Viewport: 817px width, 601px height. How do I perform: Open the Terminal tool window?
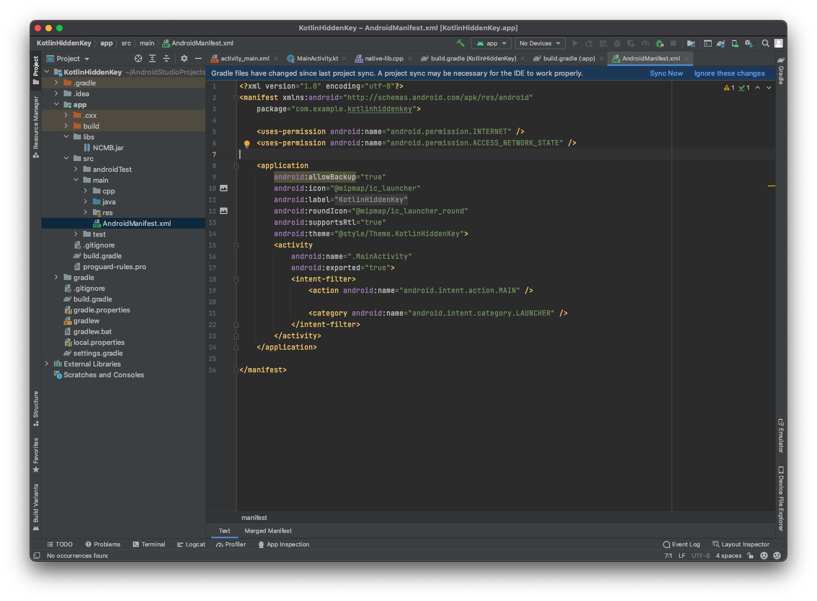tap(153, 544)
